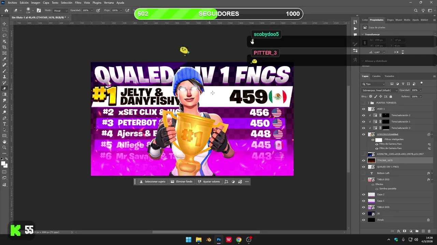
Task: Add a layer style fx
Action: tap(398, 231)
